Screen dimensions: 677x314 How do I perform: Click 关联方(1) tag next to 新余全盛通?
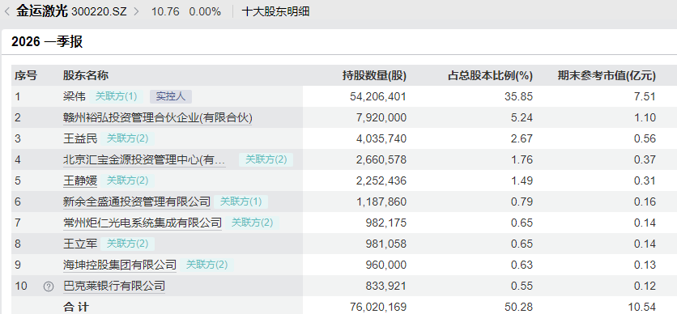[x=241, y=202]
